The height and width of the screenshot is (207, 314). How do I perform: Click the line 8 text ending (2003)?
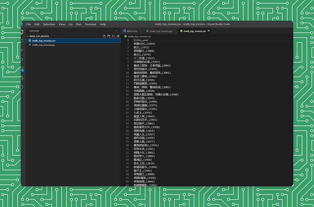[x=152, y=66]
